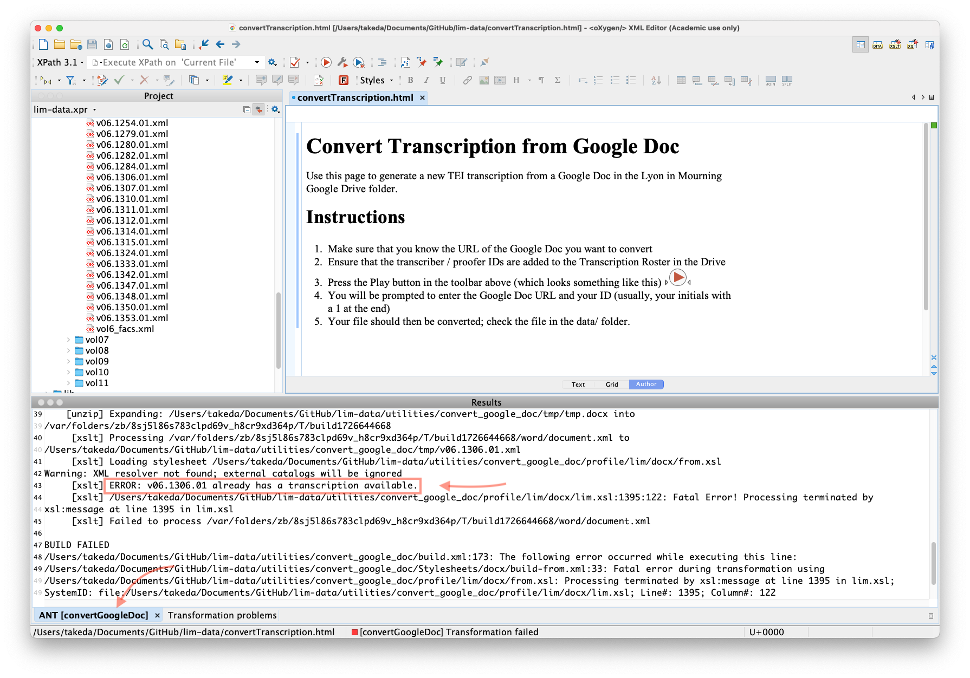Click the Insert Table icon
This screenshot has height=678, width=970.
point(681,80)
